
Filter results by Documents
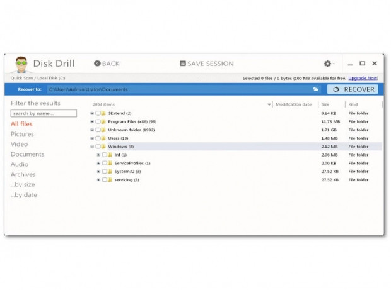[x=27, y=154]
